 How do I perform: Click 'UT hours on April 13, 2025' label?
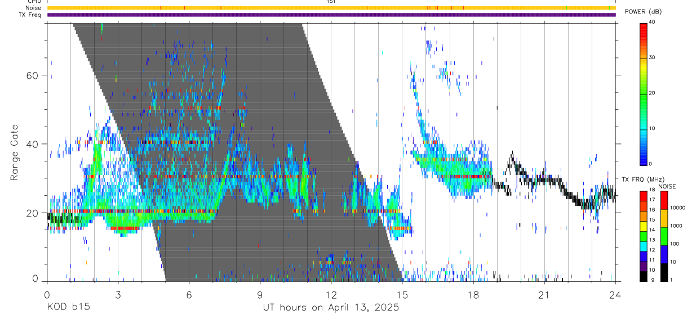[331, 308]
